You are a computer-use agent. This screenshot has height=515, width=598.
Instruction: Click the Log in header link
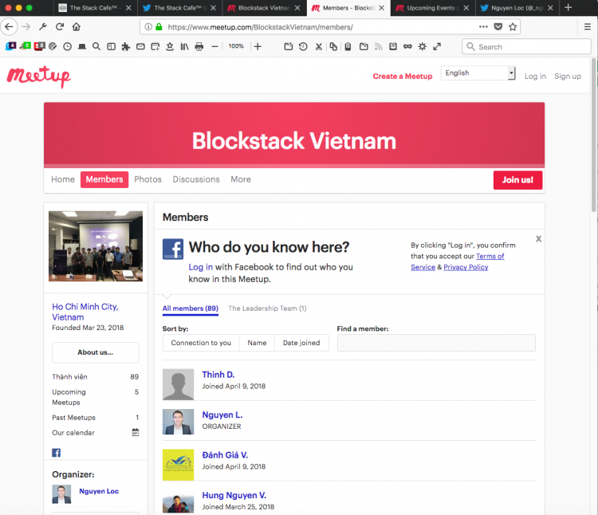[535, 77]
